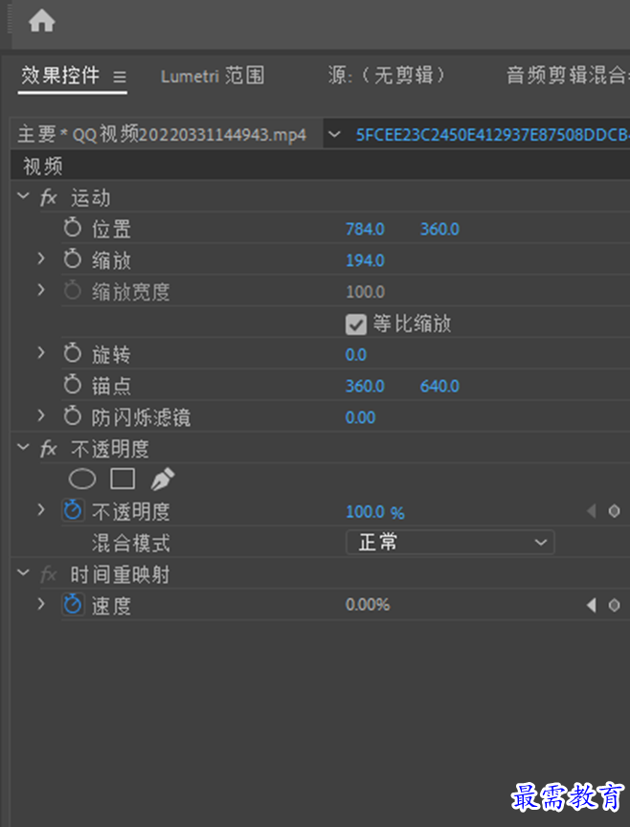Toggle animation stopwatch for 不透明度

(73, 510)
